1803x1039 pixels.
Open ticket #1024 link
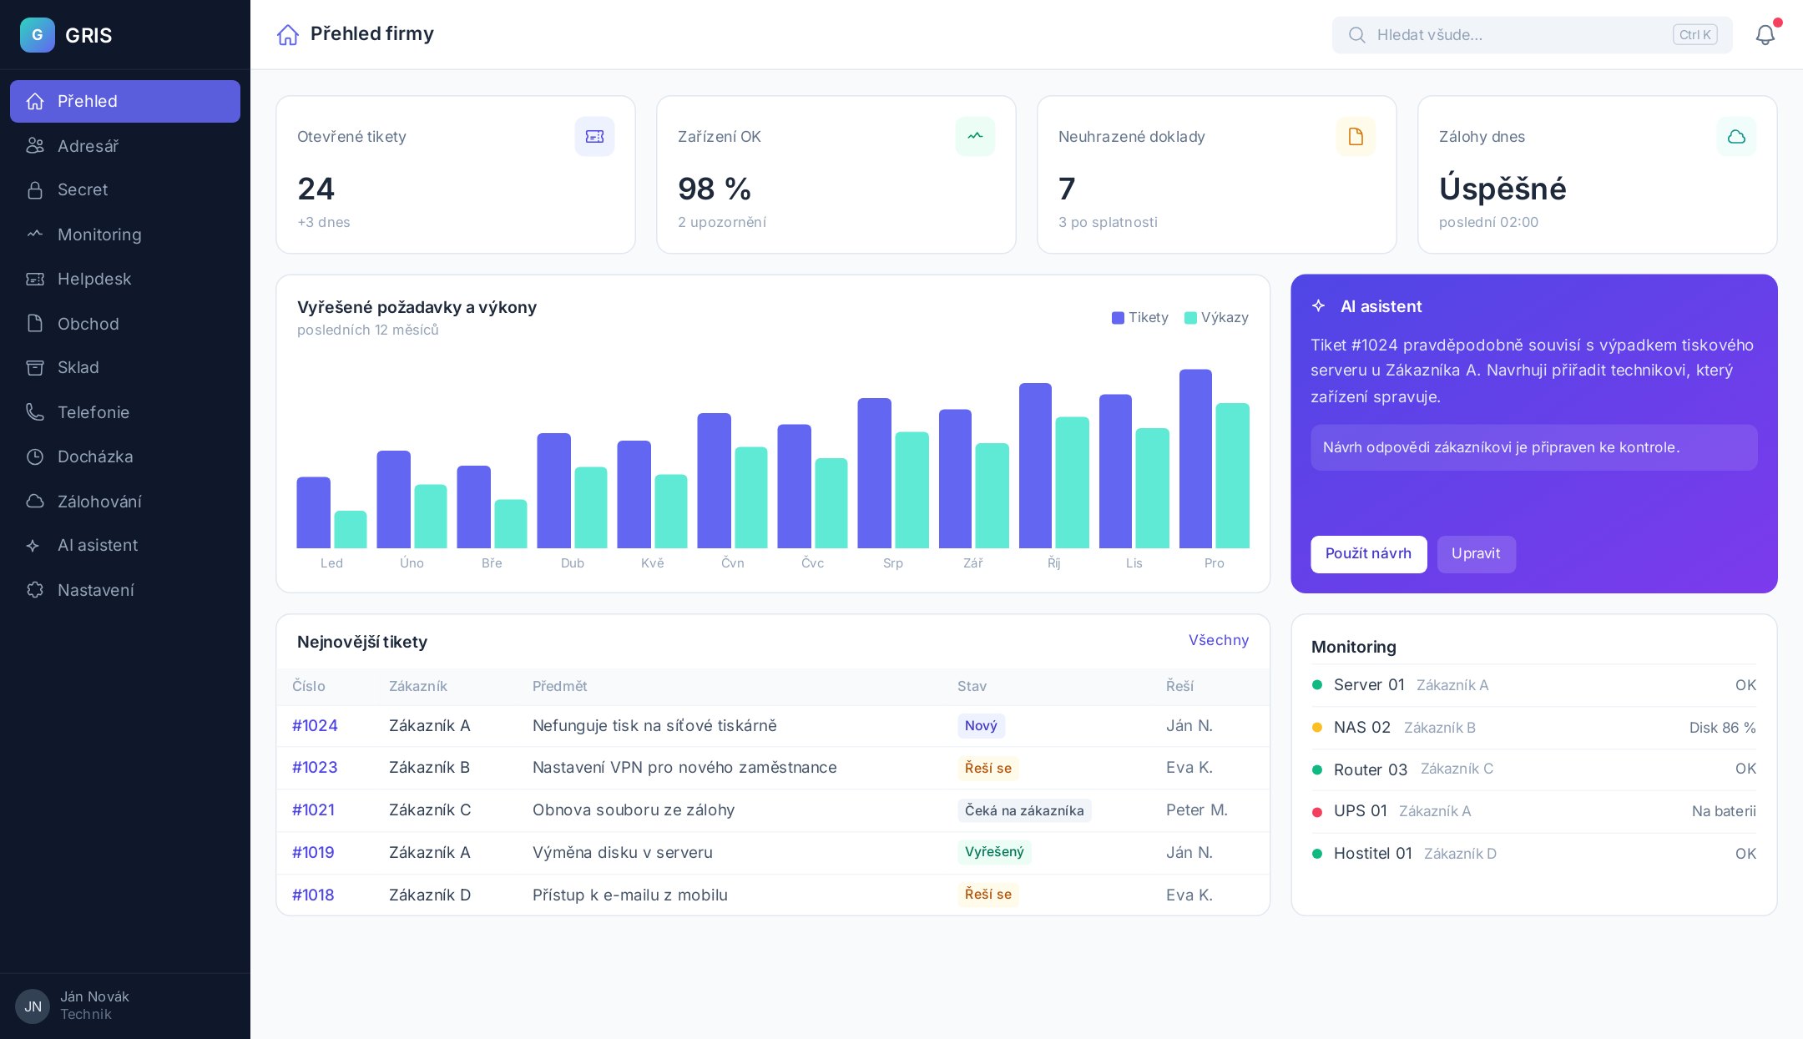click(x=315, y=725)
